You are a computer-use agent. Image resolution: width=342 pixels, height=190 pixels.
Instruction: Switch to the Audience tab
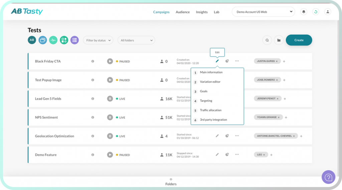(183, 12)
